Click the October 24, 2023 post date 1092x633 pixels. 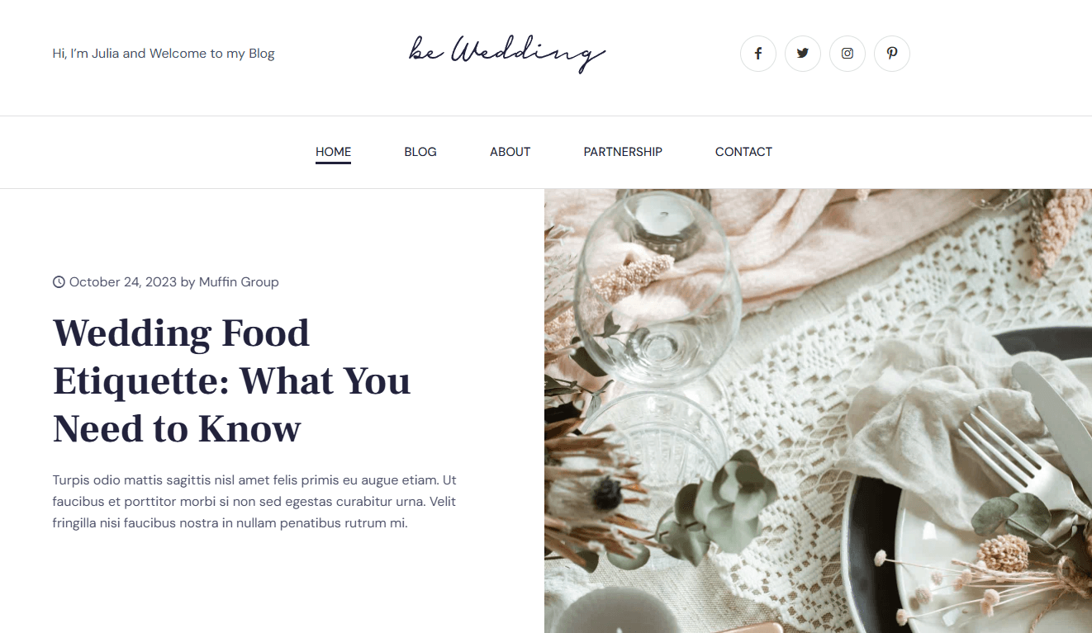[x=123, y=282]
